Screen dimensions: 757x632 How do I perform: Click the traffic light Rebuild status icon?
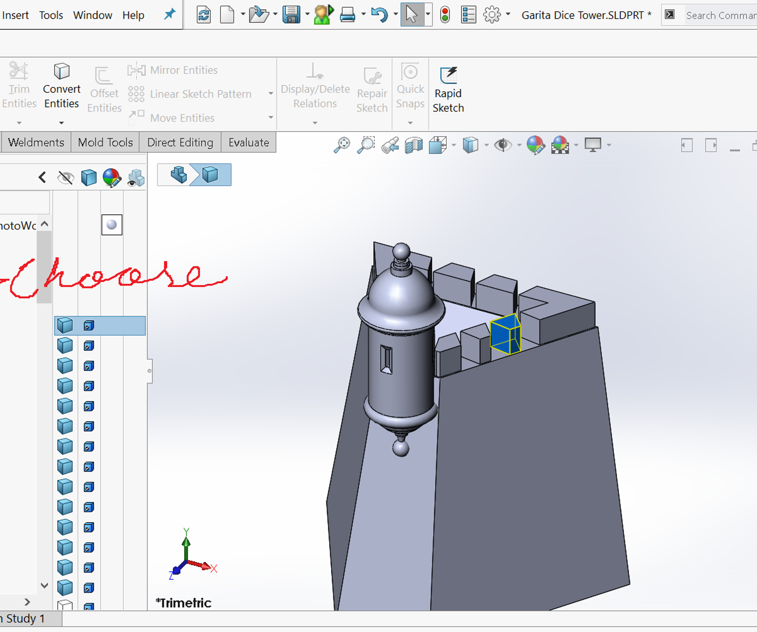445,15
